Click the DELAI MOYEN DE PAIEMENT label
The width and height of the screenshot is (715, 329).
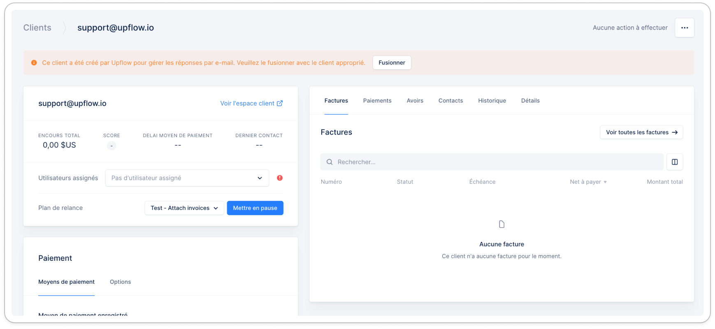(178, 135)
